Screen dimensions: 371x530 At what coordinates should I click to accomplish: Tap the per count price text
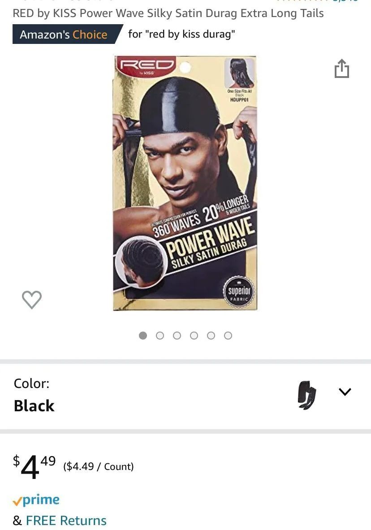tap(99, 466)
